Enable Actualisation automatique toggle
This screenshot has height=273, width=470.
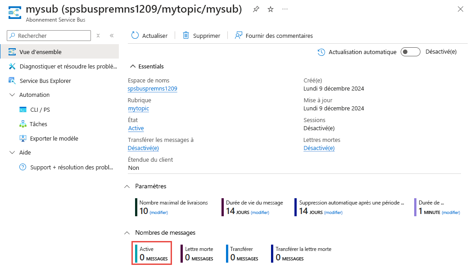pos(411,52)
